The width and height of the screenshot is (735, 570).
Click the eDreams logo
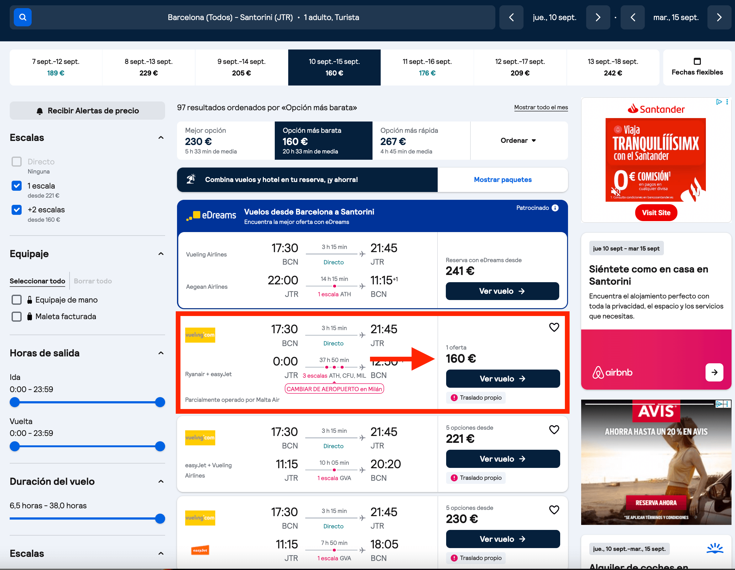[211, 215]
